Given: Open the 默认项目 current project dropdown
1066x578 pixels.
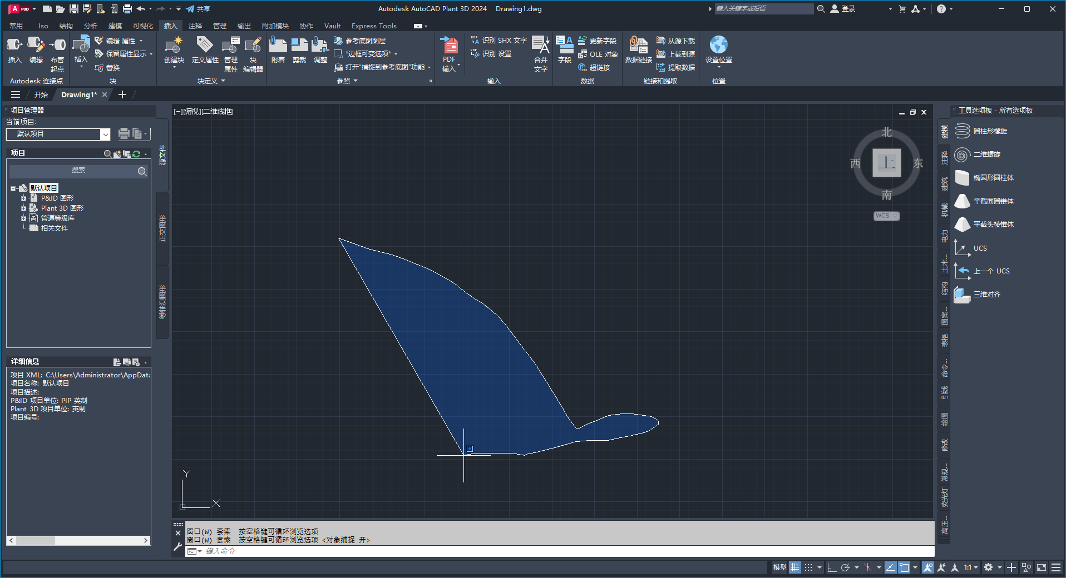Looking at the screenshot, I should point(105,134).
